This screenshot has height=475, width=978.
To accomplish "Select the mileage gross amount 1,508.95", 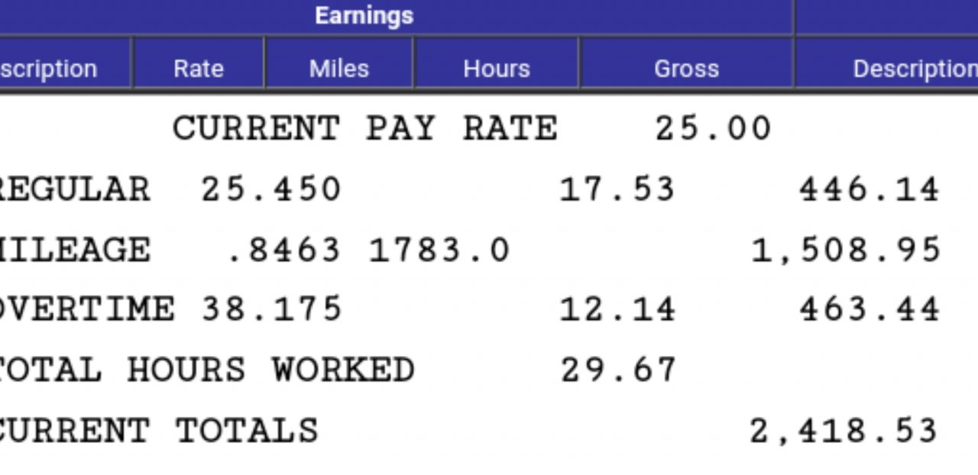I will pos(845,250).
